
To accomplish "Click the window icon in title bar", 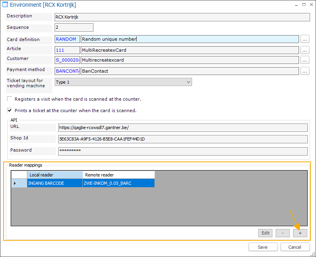I will coord(5,5).
